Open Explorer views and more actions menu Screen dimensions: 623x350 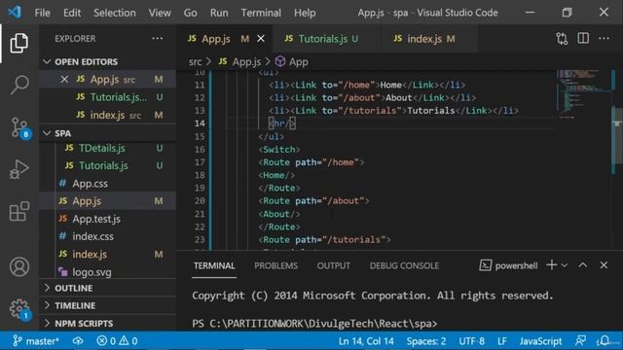(158, 39)
